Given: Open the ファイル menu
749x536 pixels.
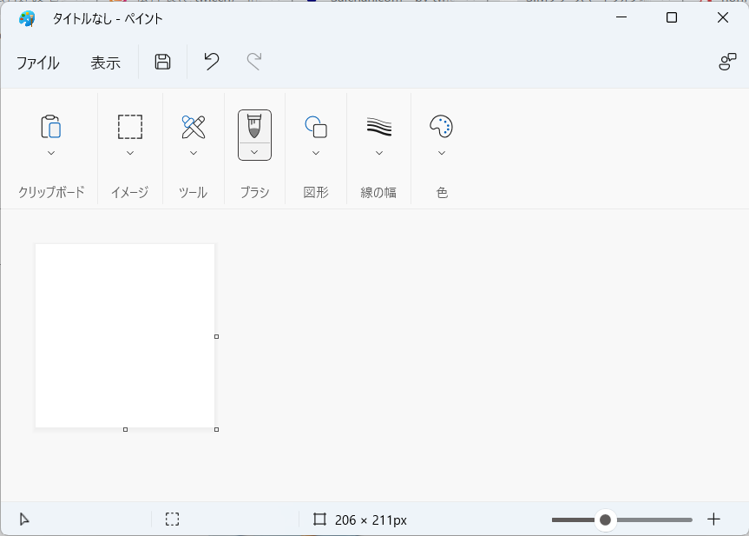Looking at the screenshot, I should coord(37,63).
